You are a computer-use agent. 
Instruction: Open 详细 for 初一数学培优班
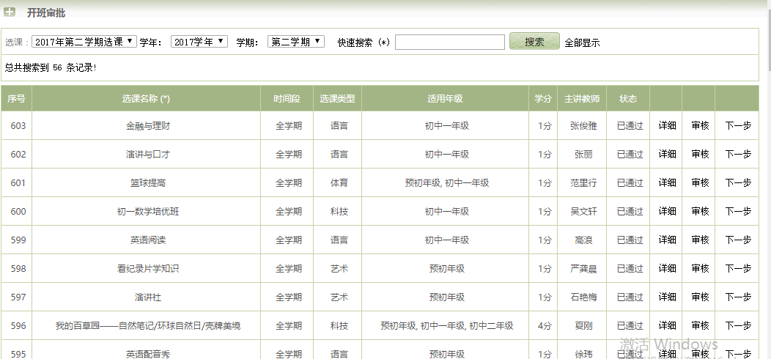click(x=666, y=212)
